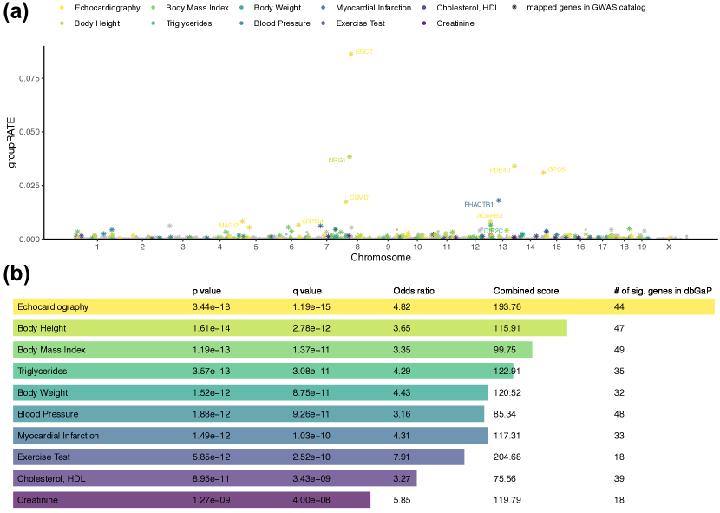Viewport: 720px width, 513px height.
Task: Select the Creatinine row label
Action: pyautogui.click(x=40, y=500)
